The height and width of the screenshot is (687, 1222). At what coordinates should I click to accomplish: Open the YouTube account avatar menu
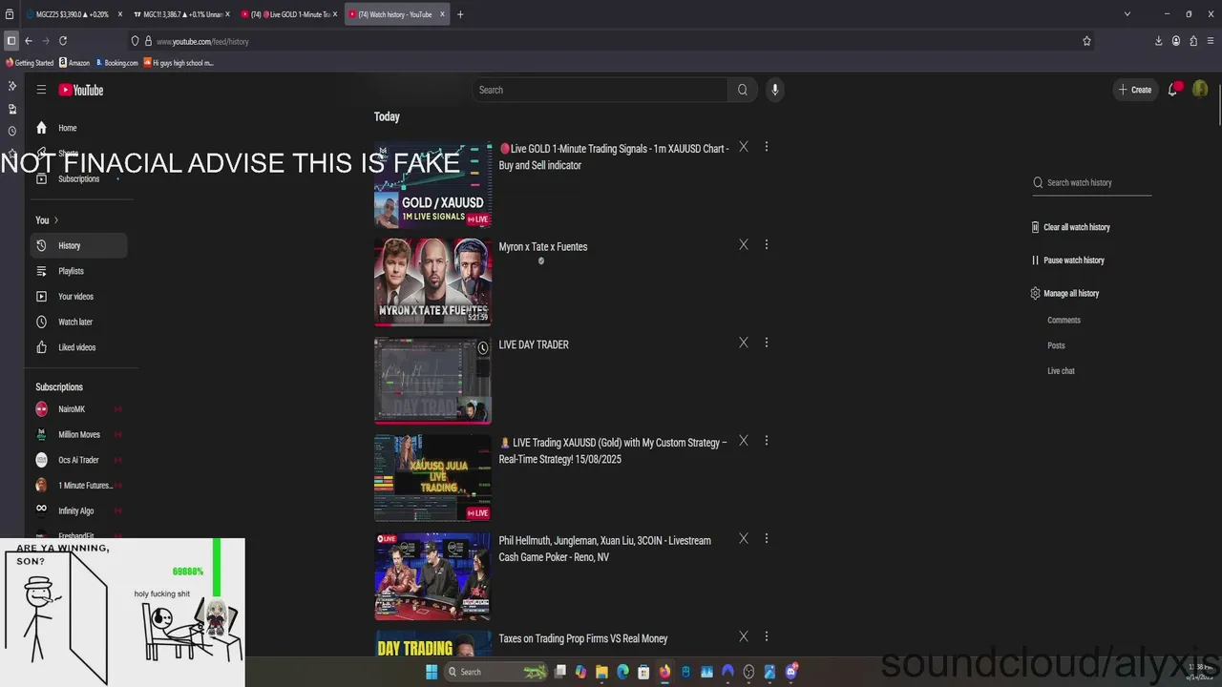1200,90
